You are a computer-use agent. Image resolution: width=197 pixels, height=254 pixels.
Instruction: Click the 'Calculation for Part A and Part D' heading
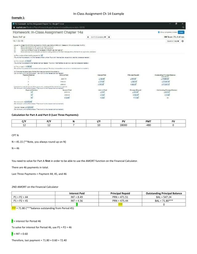[45, 115]
